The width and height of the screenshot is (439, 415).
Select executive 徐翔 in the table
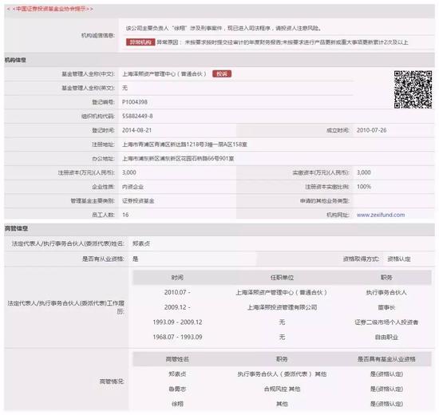pyautogui.click(x=177, y=404)
